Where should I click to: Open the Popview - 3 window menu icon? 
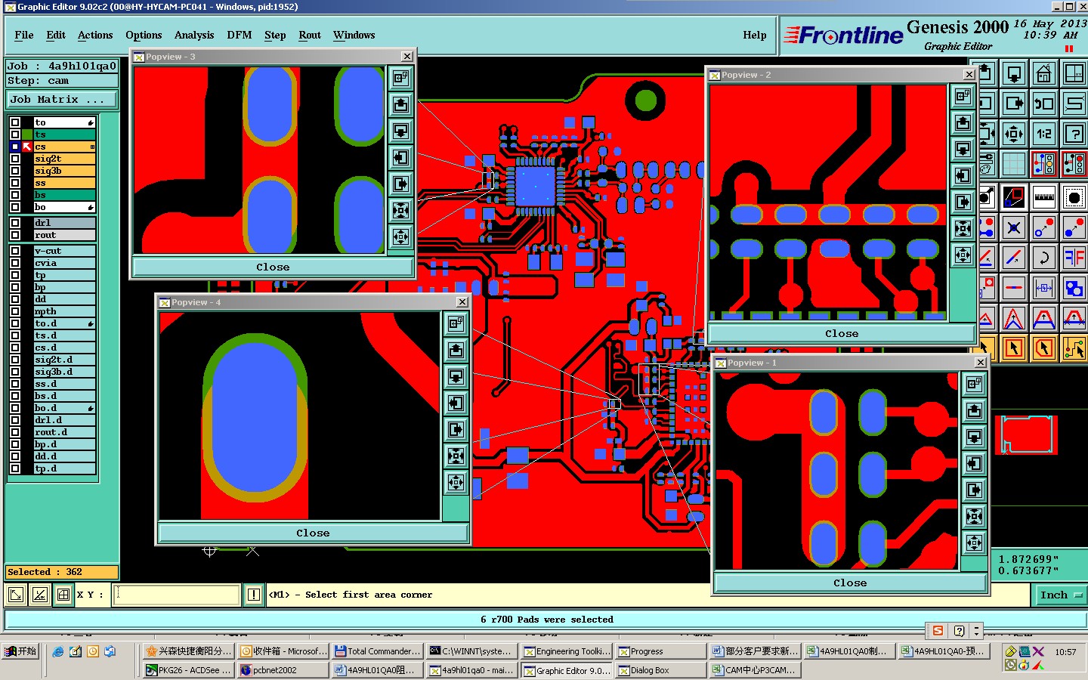click(x=139, y=57)
